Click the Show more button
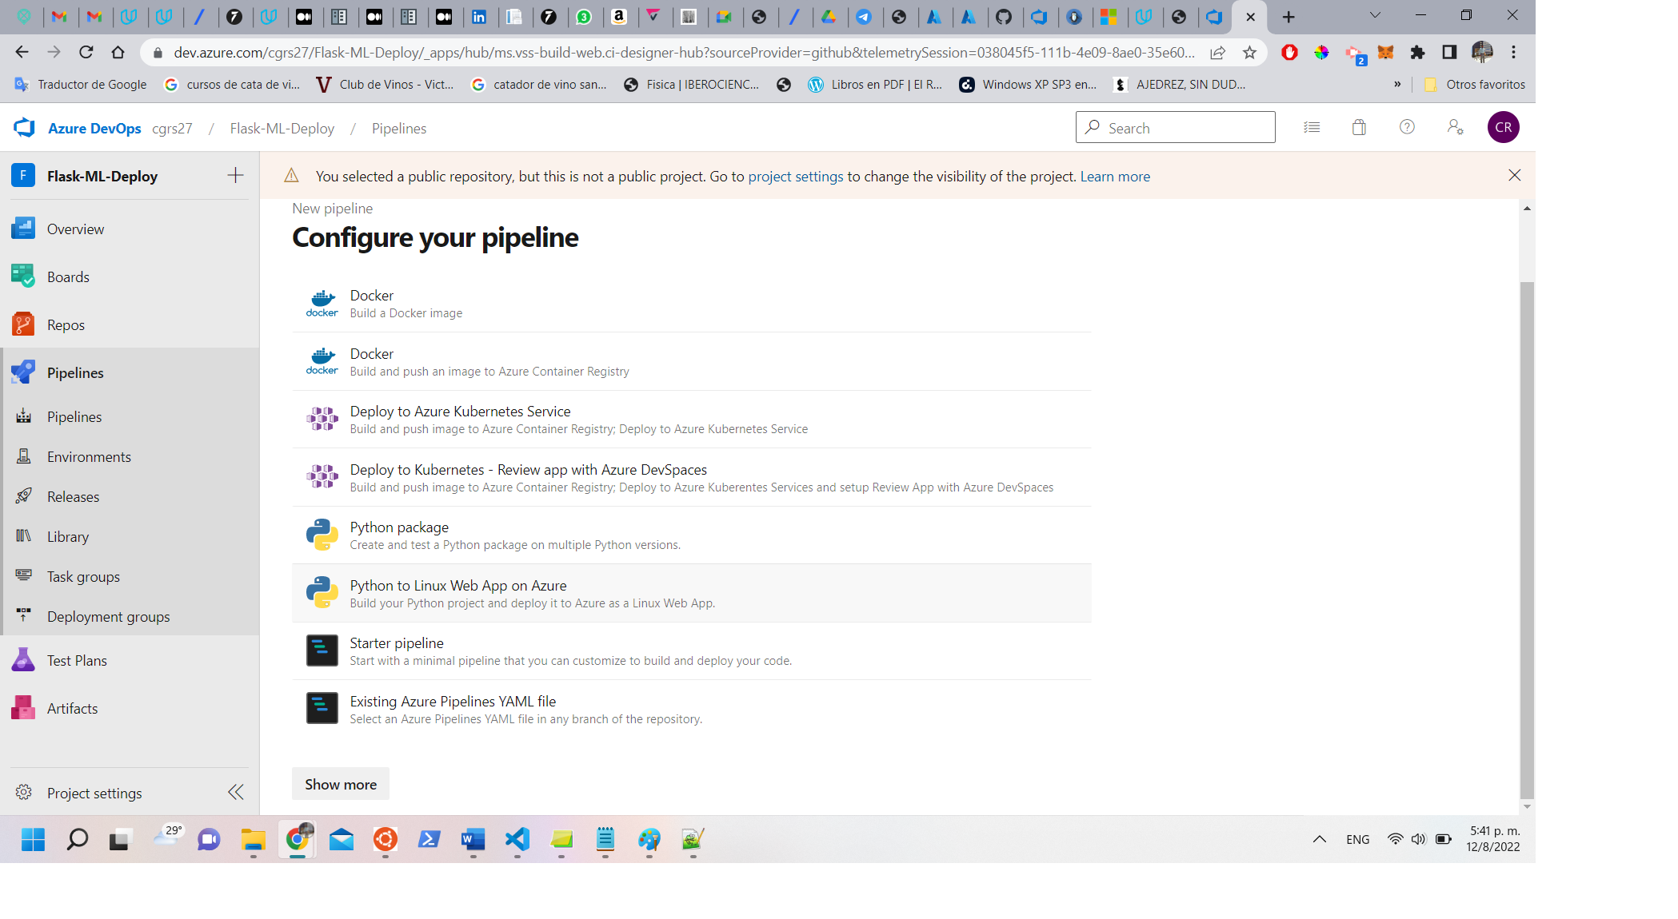The height and width of the screenshot is (919, 1678). (340, 783)
